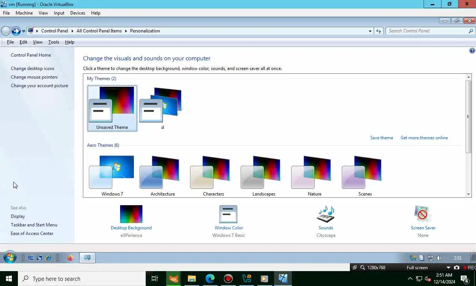Click the VirtualBox guest additions tray icon
Image resolution: width=476 pixels, height=286 pixels.
coord(412,258)
